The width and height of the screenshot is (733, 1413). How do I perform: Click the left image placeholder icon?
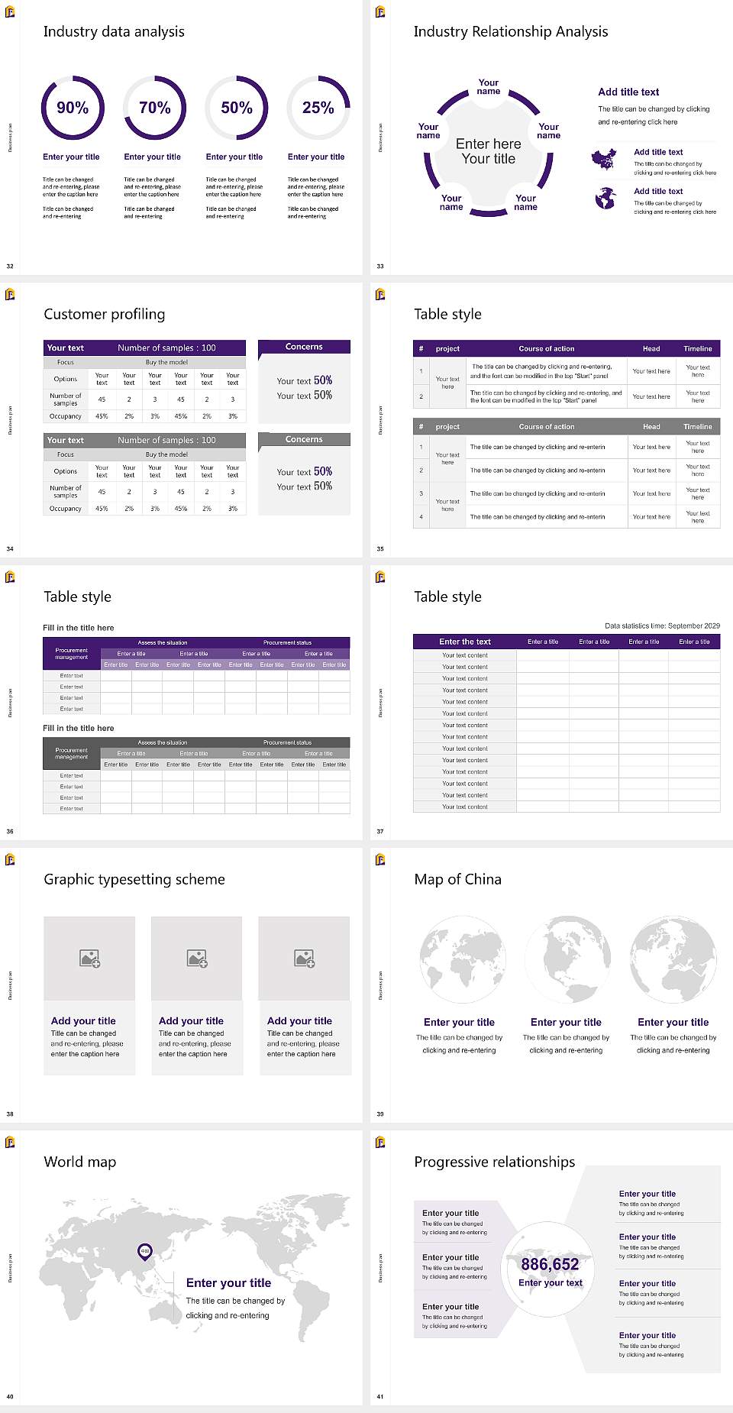click(90, 959)
